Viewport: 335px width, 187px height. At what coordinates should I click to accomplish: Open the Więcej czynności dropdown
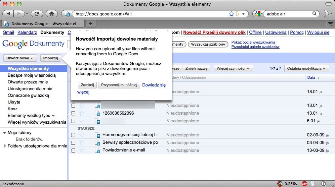[x=233, y=68]
